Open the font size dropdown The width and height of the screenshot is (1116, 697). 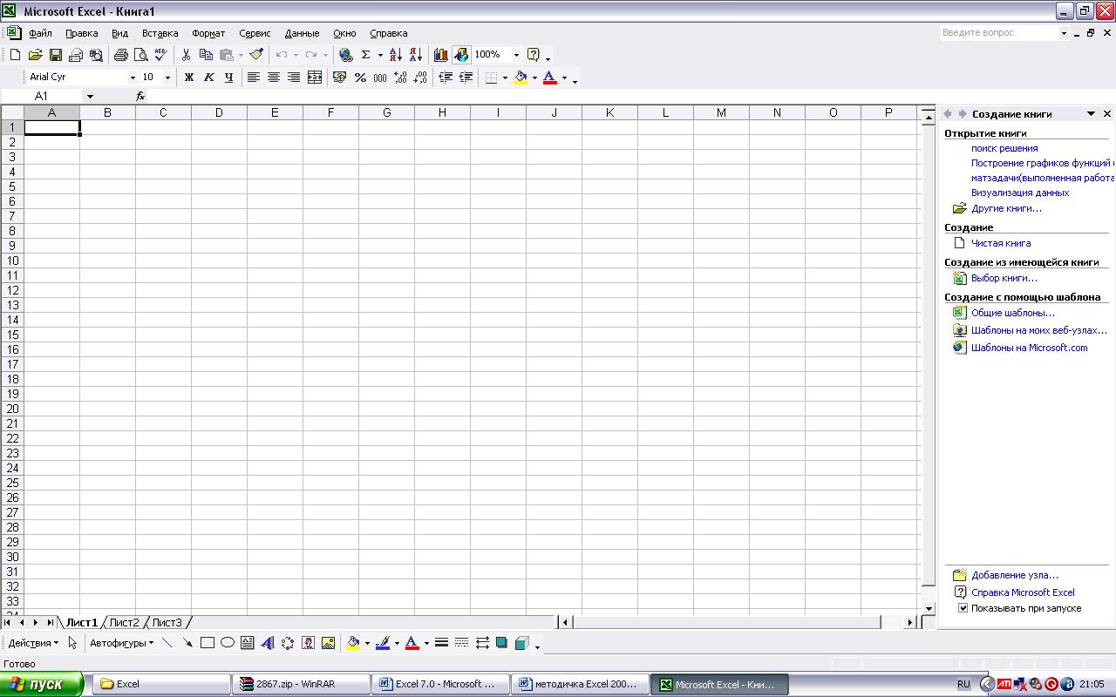[167, 78]
